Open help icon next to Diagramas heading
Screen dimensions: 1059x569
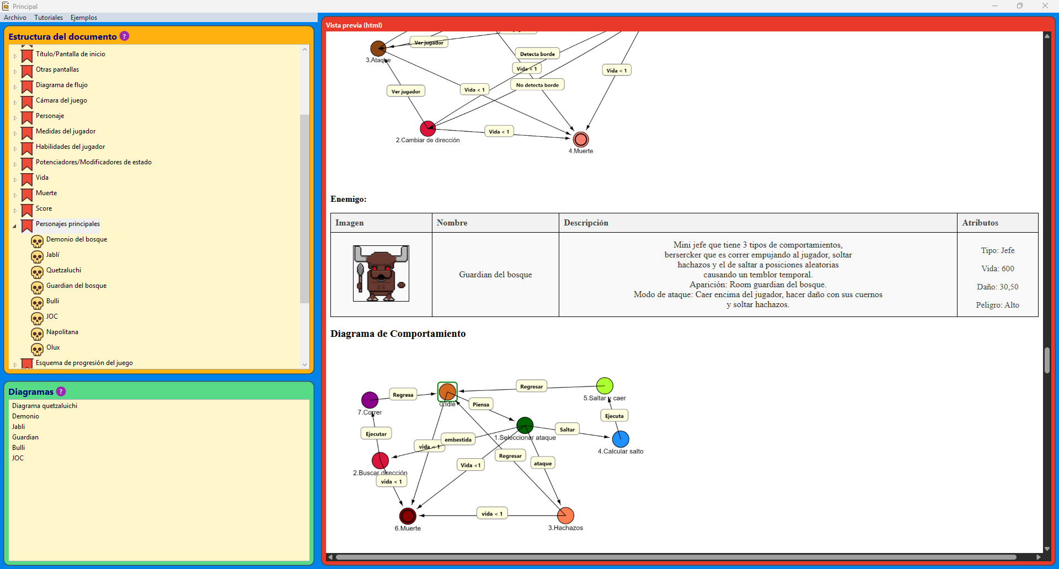(61, 391)
